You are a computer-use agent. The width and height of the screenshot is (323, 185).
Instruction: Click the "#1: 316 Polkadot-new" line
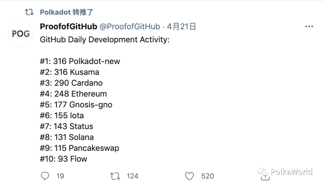[80, 61]
